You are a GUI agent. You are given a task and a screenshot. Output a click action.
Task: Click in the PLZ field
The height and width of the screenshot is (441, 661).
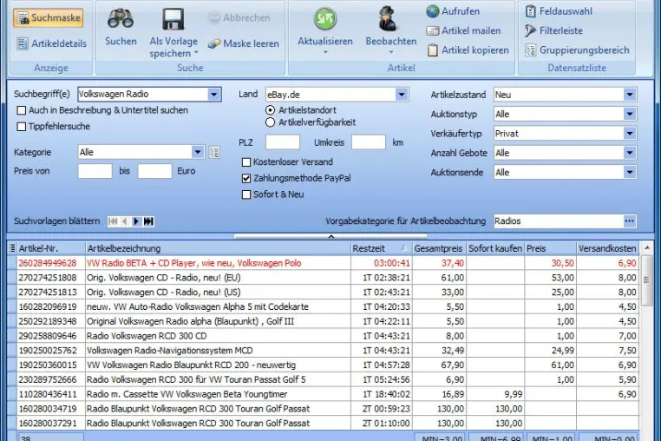point(283,142)
